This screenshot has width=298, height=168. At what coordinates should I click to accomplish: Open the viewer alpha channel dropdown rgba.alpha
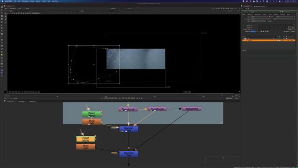pos(14,8)
